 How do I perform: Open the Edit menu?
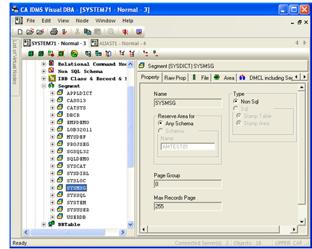46,21
